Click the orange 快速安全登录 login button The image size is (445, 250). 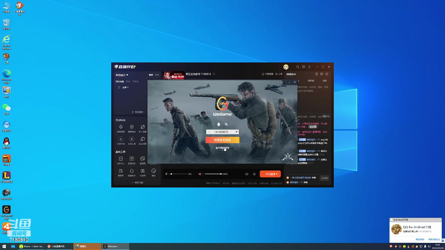point(222,140)
